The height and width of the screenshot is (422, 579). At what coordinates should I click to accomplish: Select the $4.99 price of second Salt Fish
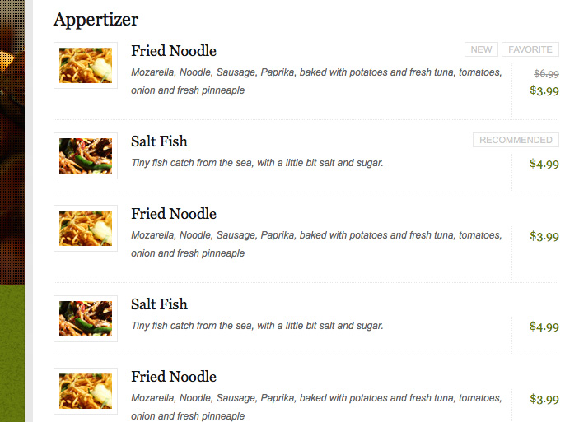click(x=544, y=327)
